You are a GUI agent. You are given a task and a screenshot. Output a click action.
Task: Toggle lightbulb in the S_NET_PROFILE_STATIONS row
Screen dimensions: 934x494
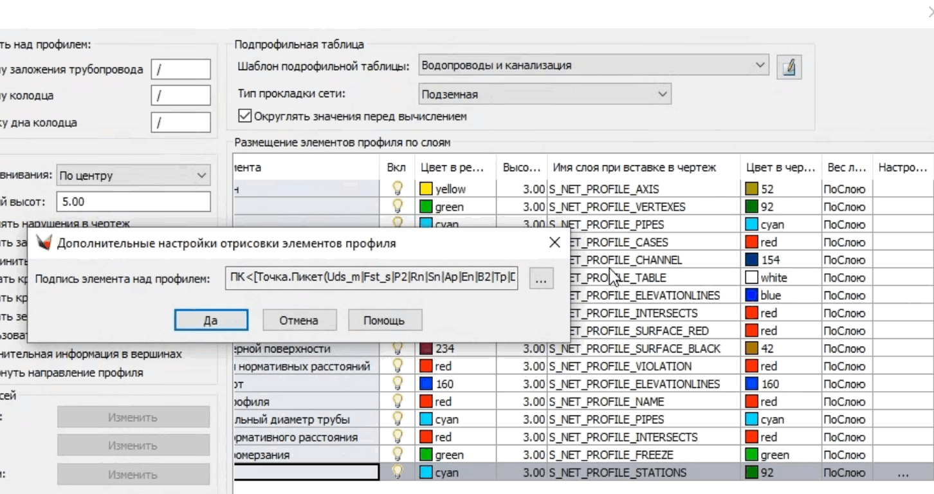pos(398,472)
